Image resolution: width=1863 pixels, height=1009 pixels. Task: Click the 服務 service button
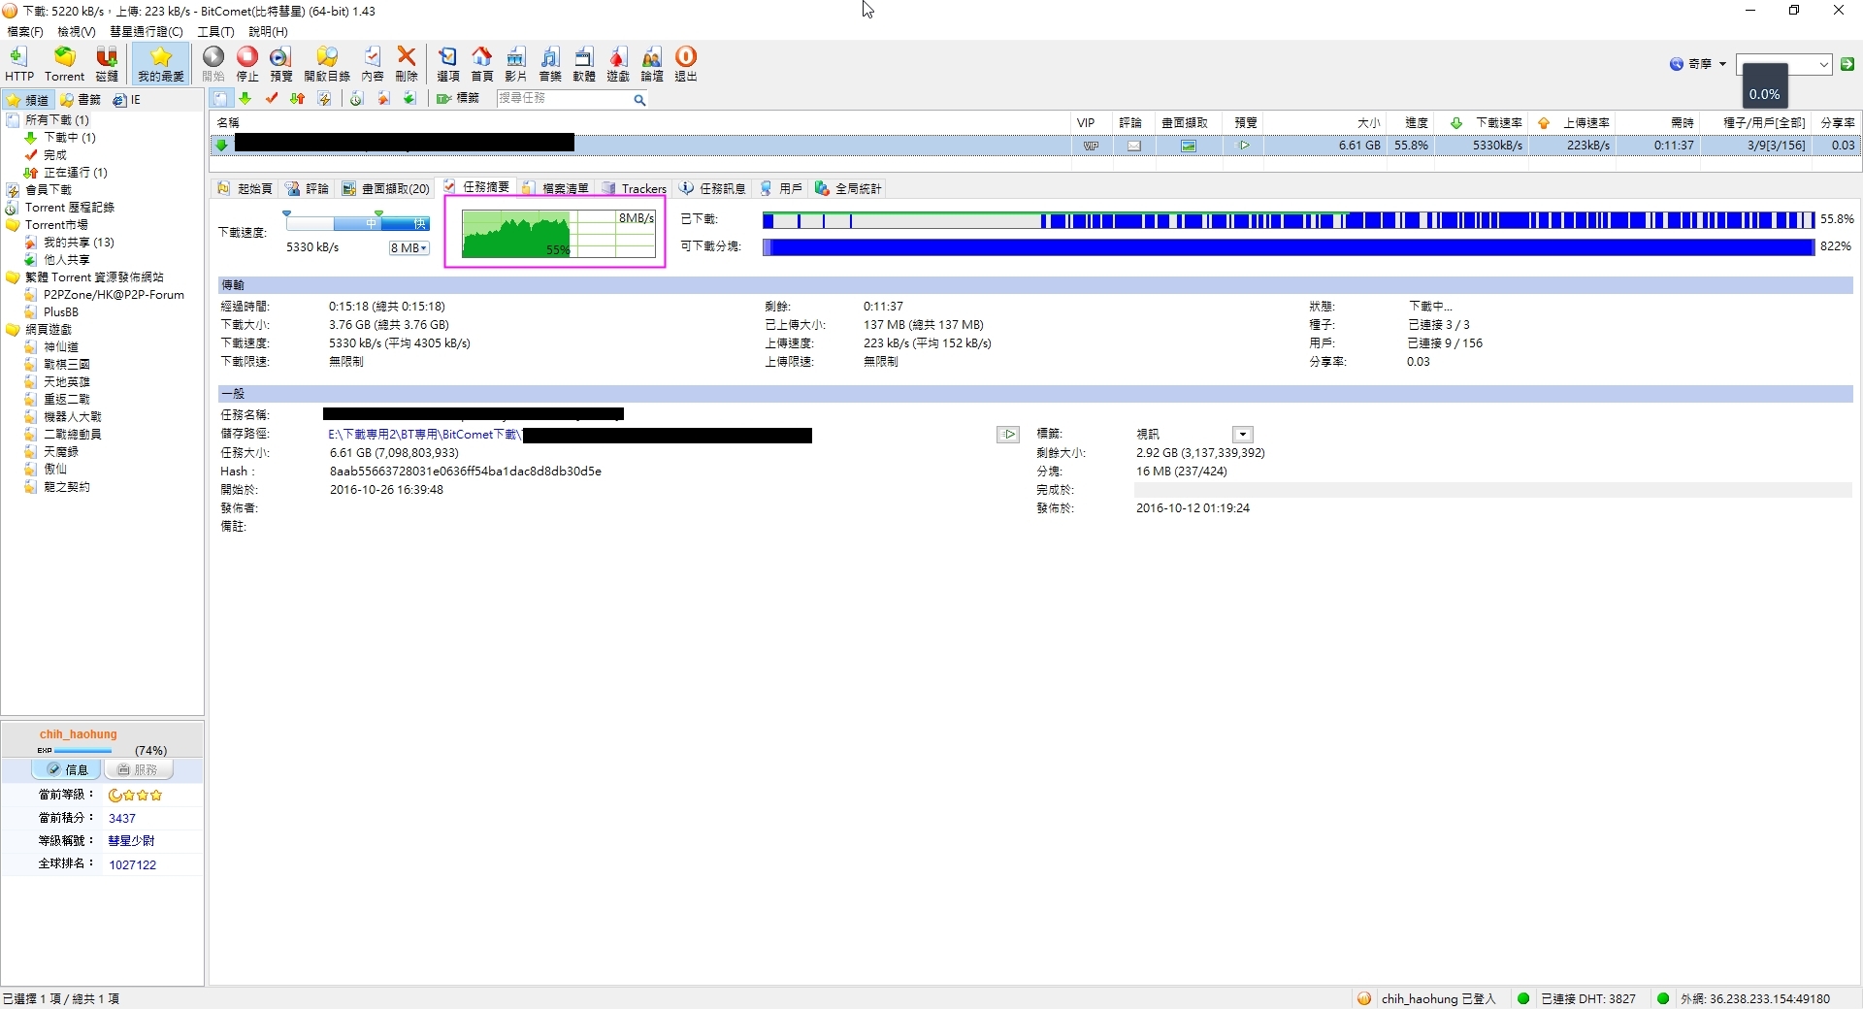[138, 769]
